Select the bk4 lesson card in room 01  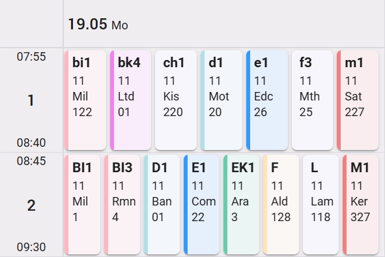131,100
